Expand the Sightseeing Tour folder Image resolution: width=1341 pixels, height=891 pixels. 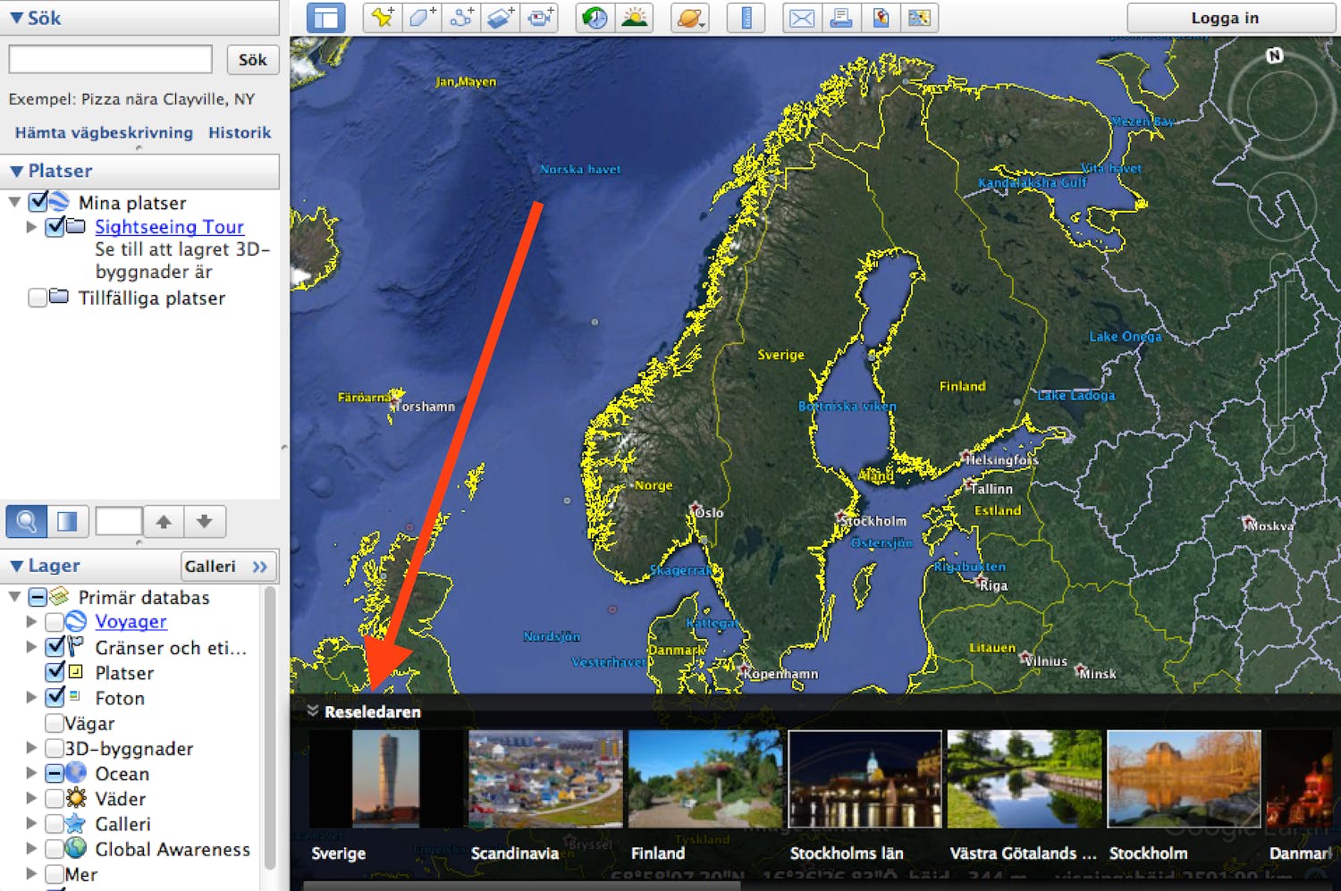31,227
